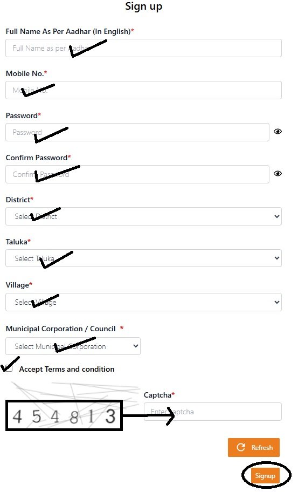Focus the Full Name as per Aadhar field
The image size is (298, 492).
click(143, 48)
